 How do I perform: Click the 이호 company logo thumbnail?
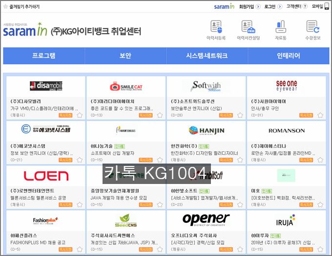pos(286,175)
